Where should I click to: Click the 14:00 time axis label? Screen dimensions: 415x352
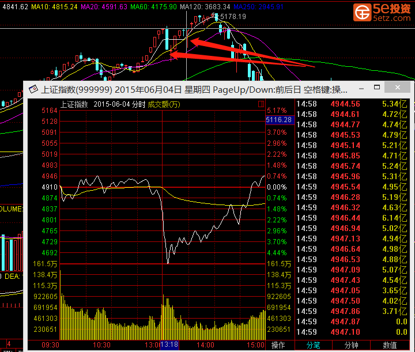pos(205,345)
